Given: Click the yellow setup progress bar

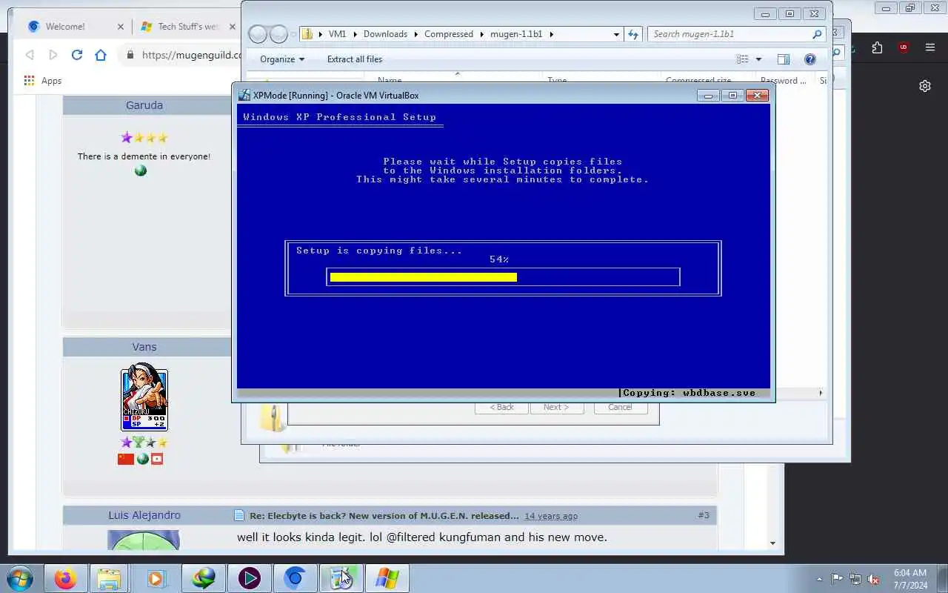Looking at the screenshot, I should pos(424,277).
